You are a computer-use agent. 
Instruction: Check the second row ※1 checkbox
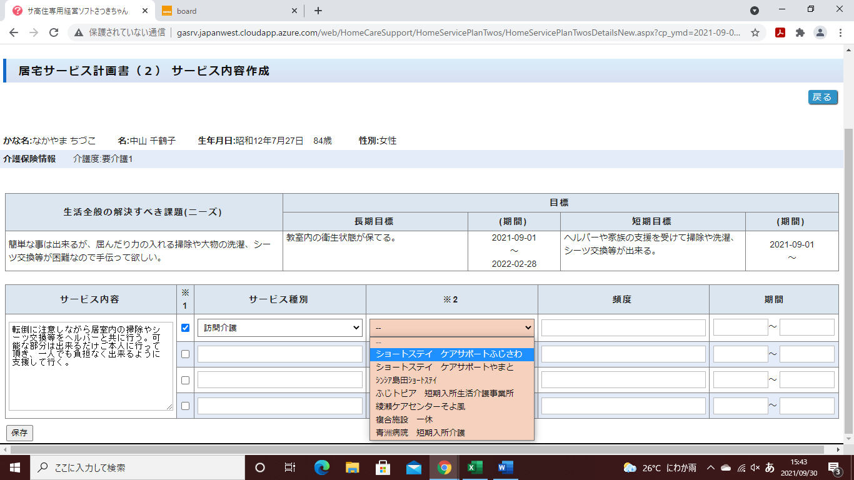coord(185,354)
